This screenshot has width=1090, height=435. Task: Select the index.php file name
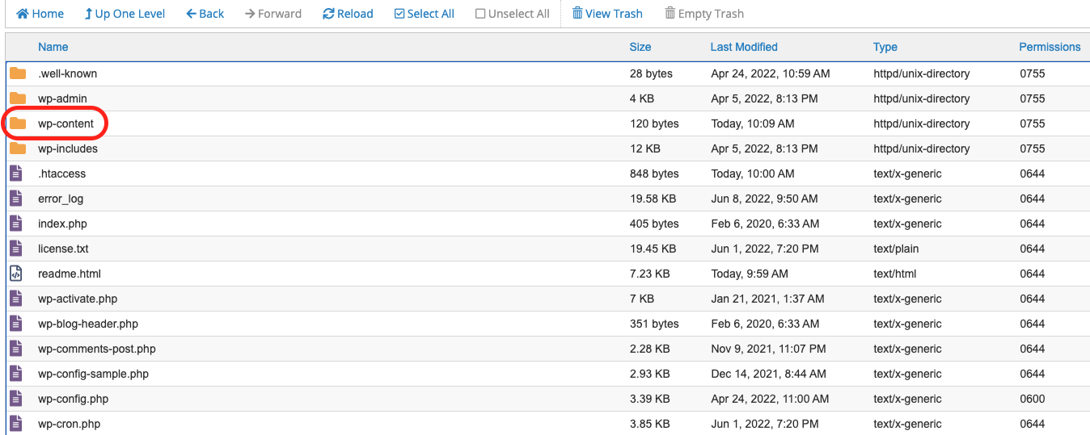[x=62, y=224]
